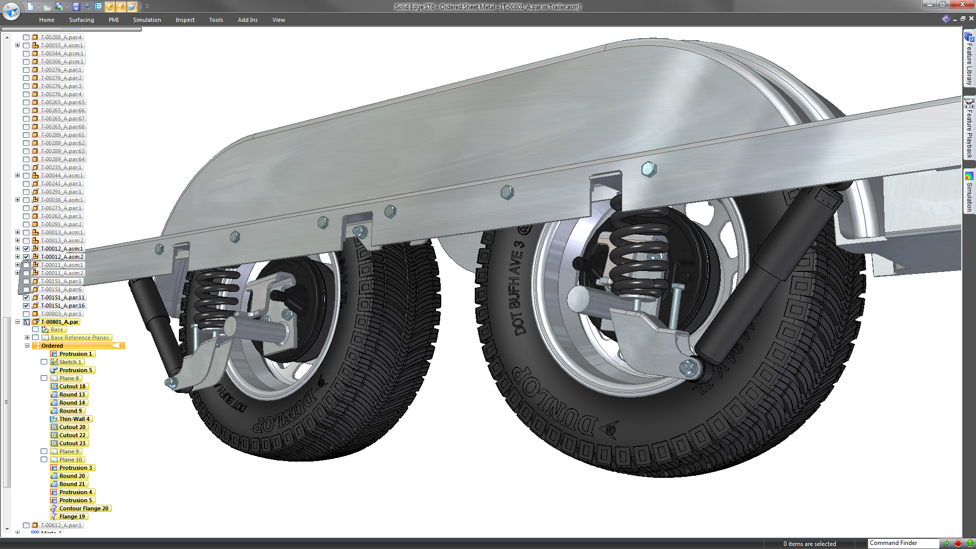
Task: Toggle the Plane 8 checkbox
Action: click(x=44, y=378)
